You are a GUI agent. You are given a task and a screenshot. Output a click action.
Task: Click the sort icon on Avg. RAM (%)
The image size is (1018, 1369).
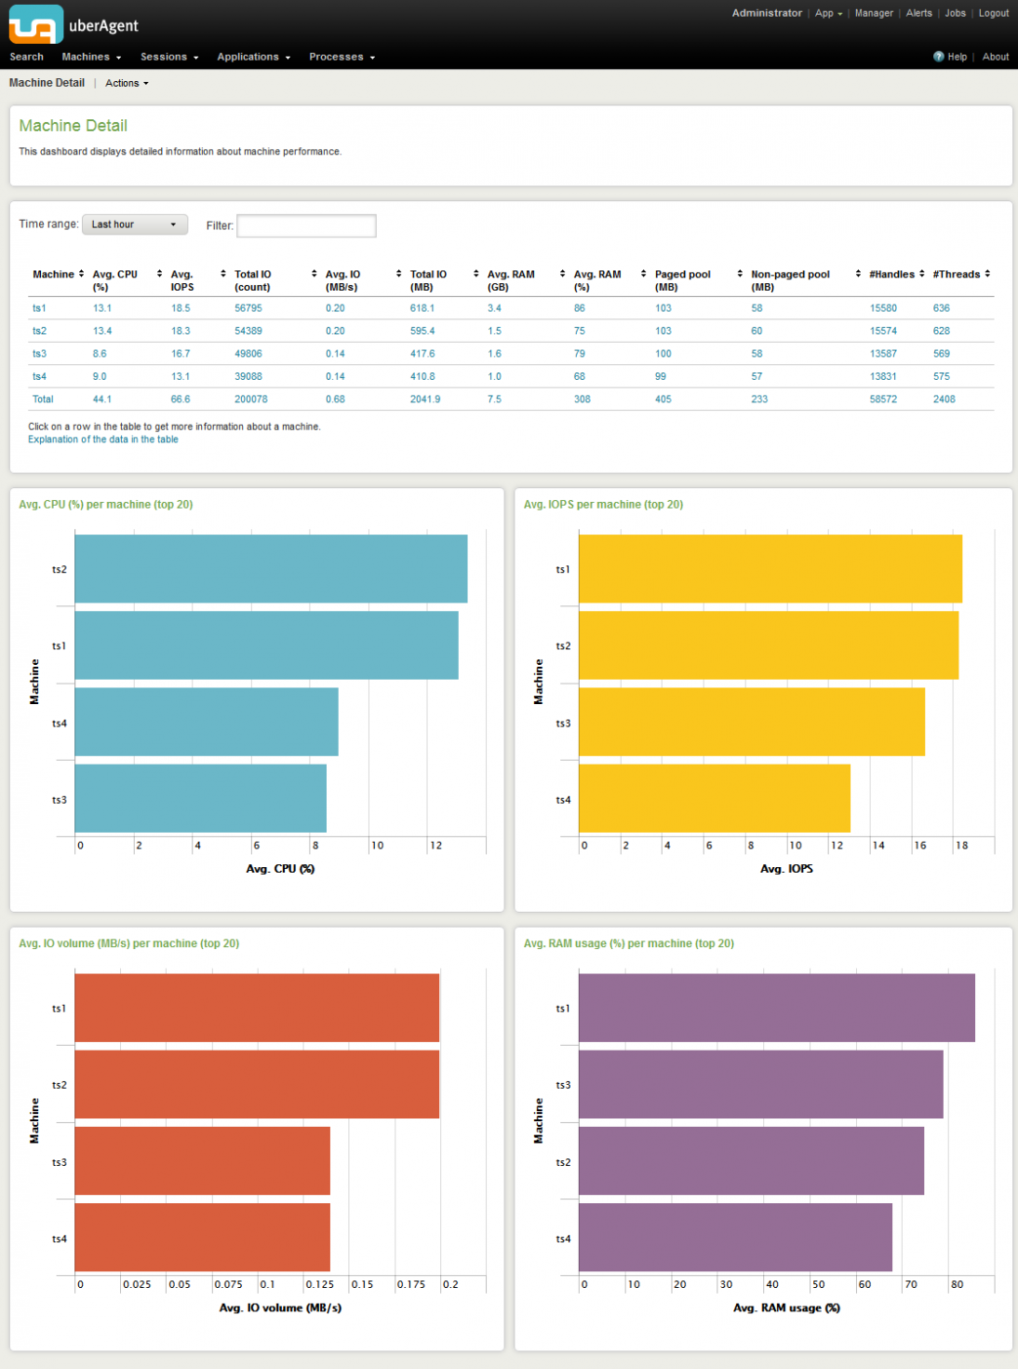pyautogui.click(x=642, y=274)
